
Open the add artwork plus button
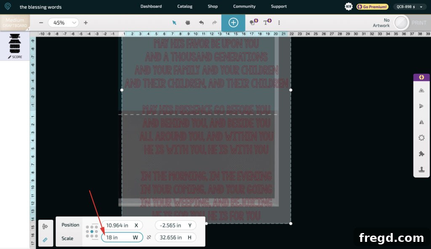[x=233, y=23]
